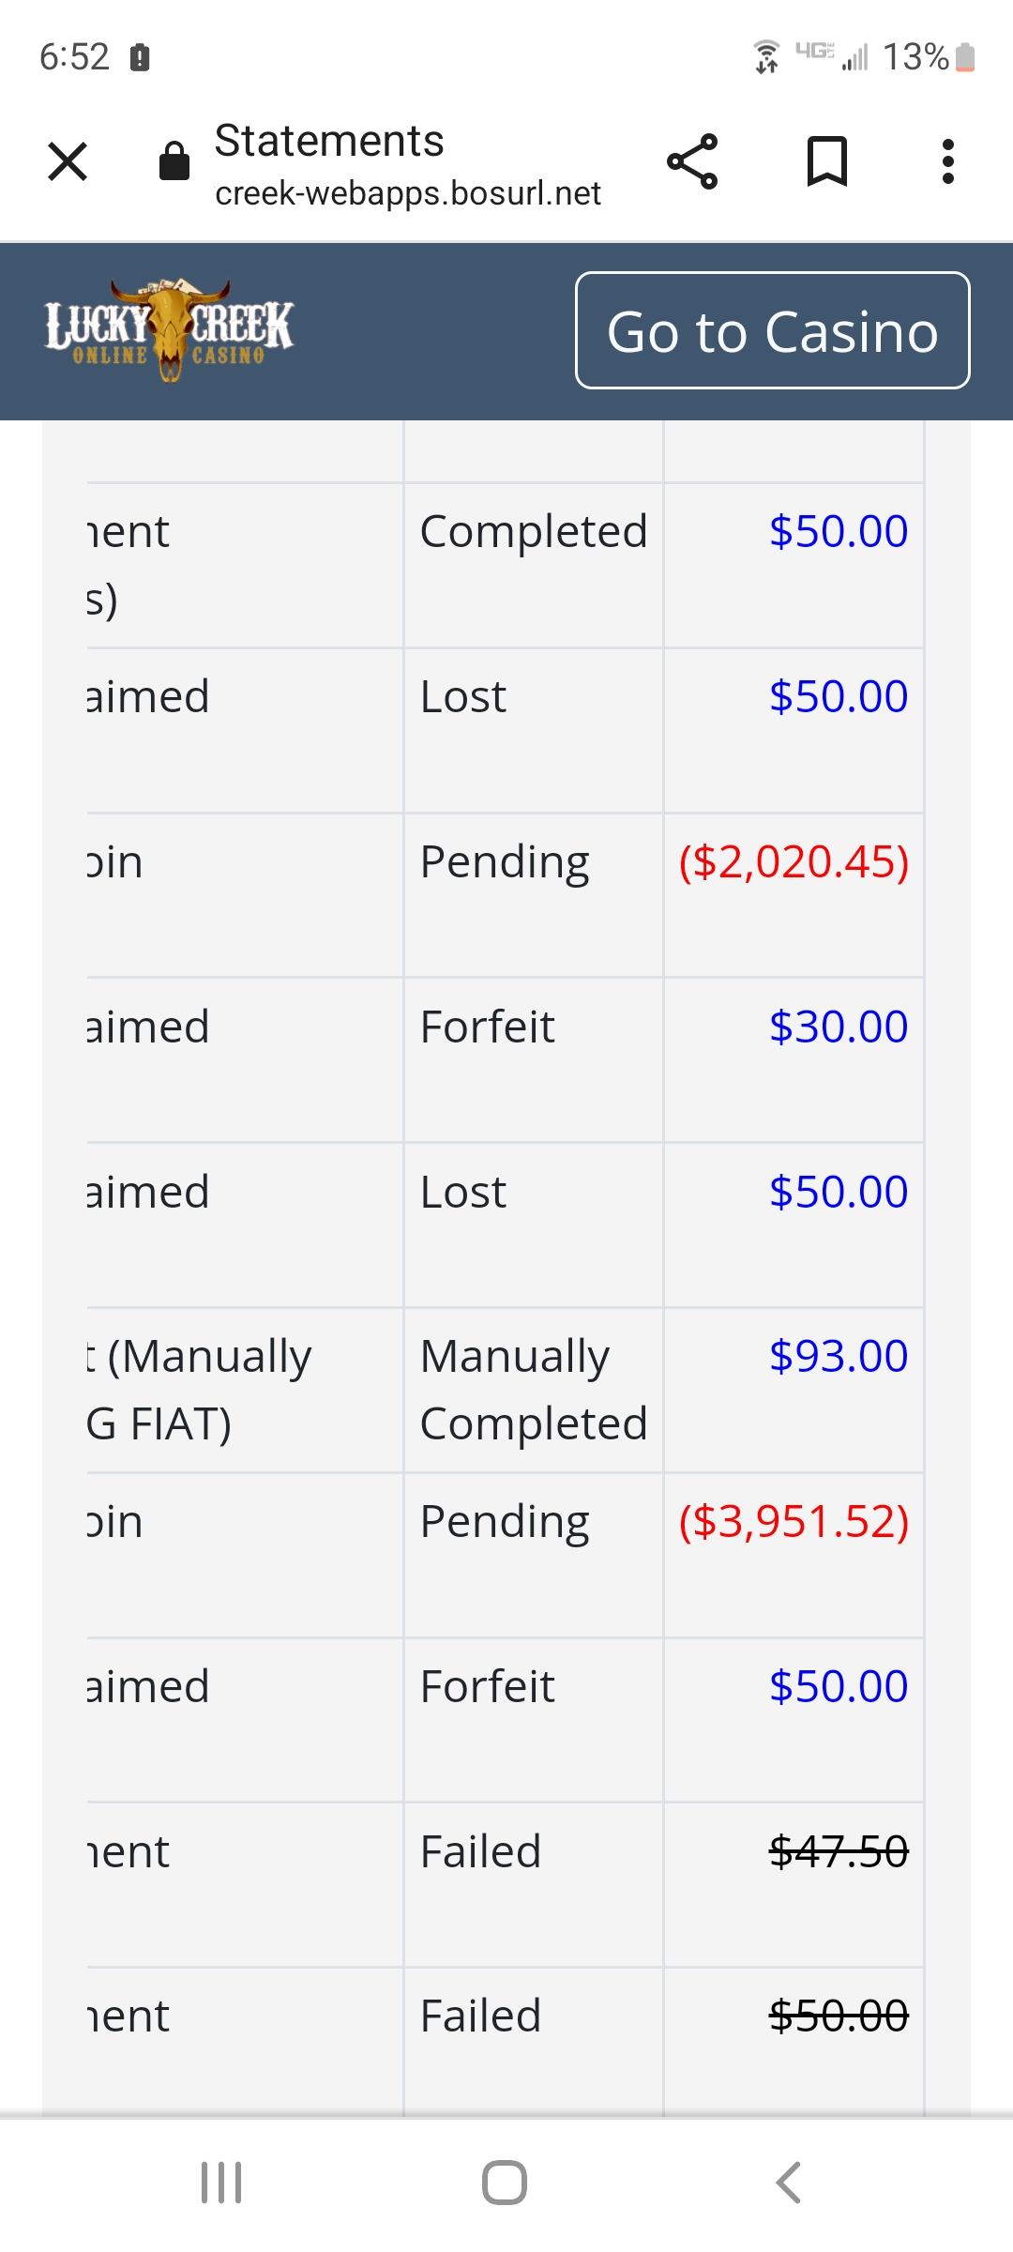Select the pending ($2,020.45) amount
This screenshot has height=2252, width=1013.
794,861
